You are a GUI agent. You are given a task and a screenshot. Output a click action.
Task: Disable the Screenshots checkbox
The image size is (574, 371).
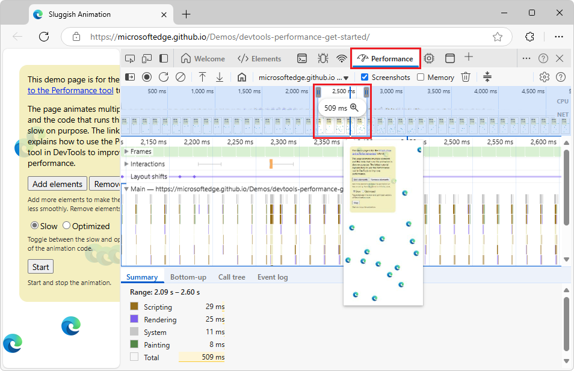pos(365,77)
